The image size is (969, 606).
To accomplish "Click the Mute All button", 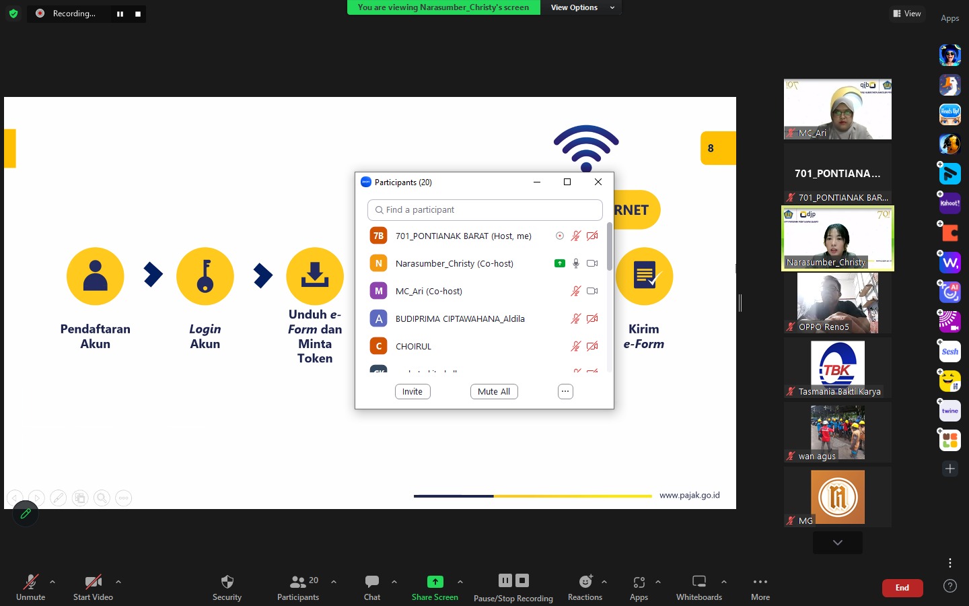I will coord(494,392).
